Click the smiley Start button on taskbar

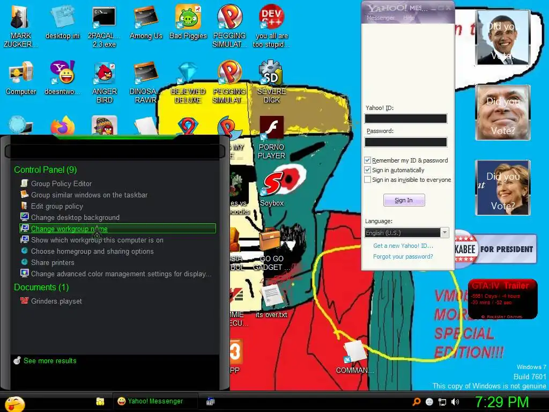click(14, 403)
